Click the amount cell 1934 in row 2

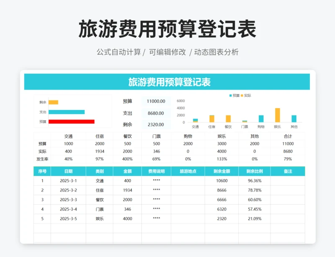127,190
